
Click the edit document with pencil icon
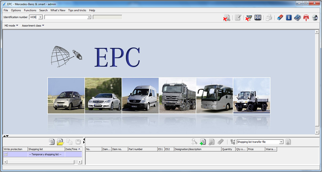click(211, 142)
